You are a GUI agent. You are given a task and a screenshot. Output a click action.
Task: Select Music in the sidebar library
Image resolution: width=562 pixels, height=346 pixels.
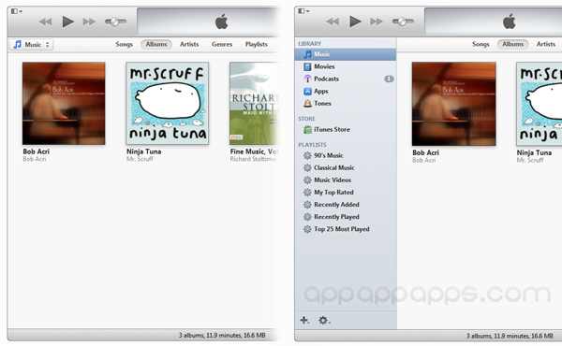point(346,54)
